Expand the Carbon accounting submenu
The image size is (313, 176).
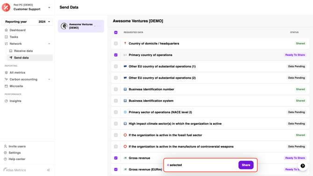point(49,79)
